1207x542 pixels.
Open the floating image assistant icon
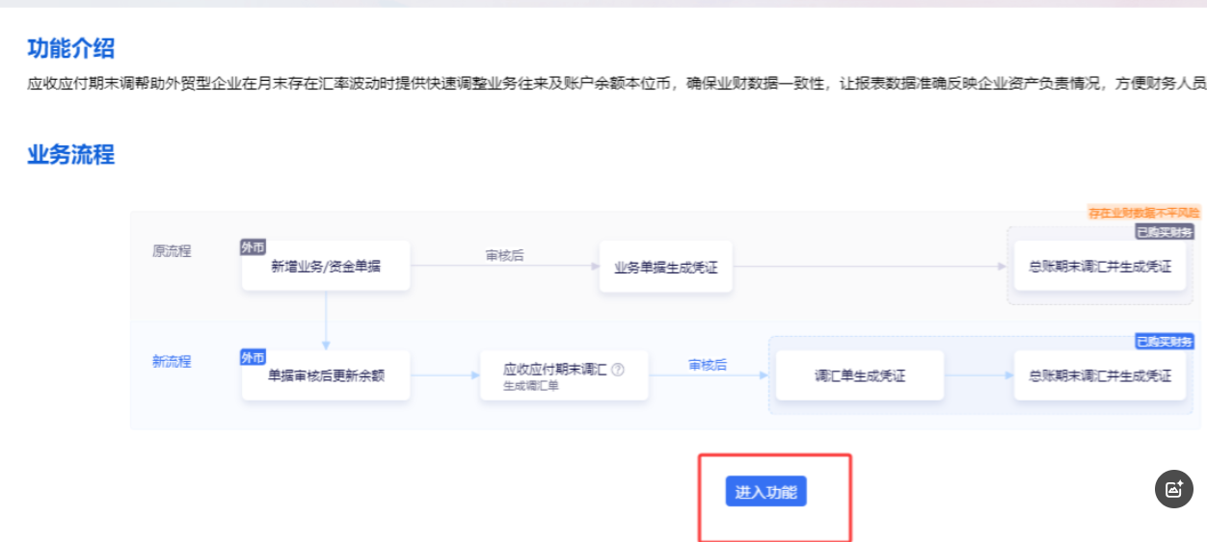[1174, 488]
